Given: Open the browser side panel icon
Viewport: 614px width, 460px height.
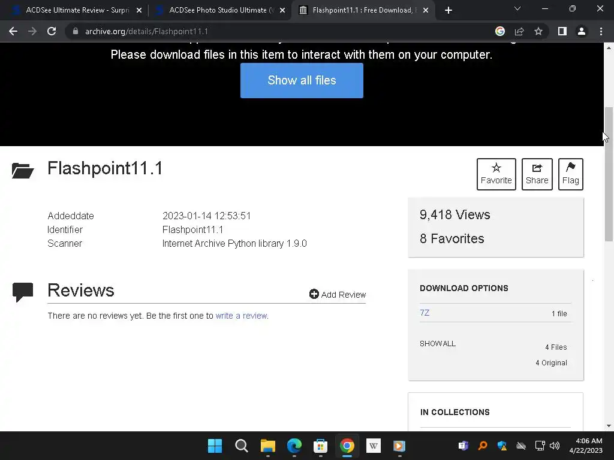Looking at the screenshot, I should (x=562, y=31).
